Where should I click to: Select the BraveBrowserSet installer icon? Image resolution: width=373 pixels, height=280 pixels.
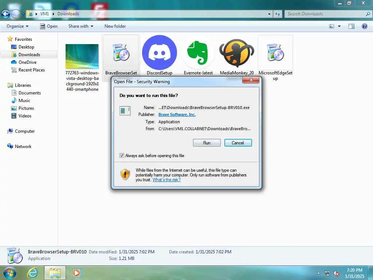pyautogui.click(x=121, y=52)
